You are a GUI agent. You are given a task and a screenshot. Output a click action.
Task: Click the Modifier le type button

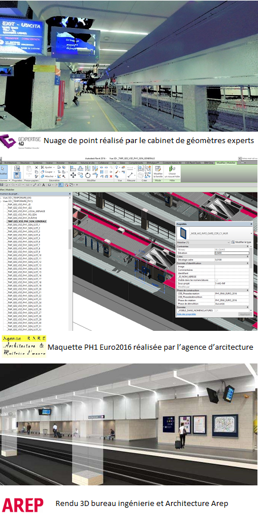click(241, 242)
